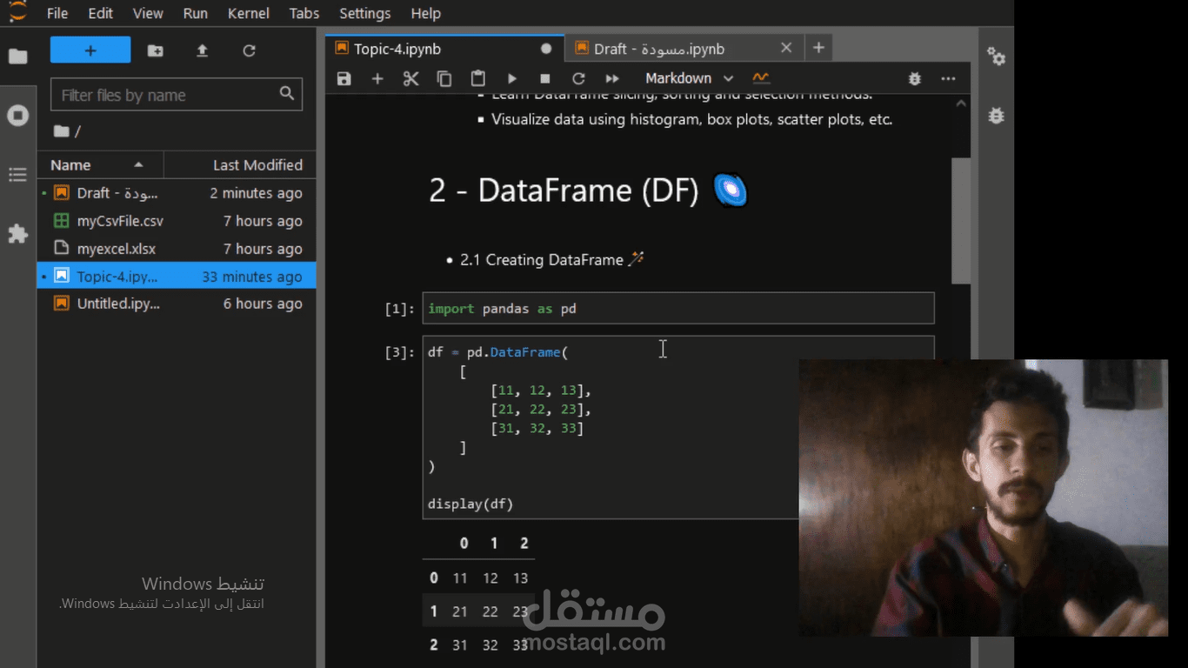Image resolution: width=1188 pixels, height=668 pixels.
Task: Select Topic-4.ipynb row in file browser
Action: pyautogui.click(x=177, y=277)
